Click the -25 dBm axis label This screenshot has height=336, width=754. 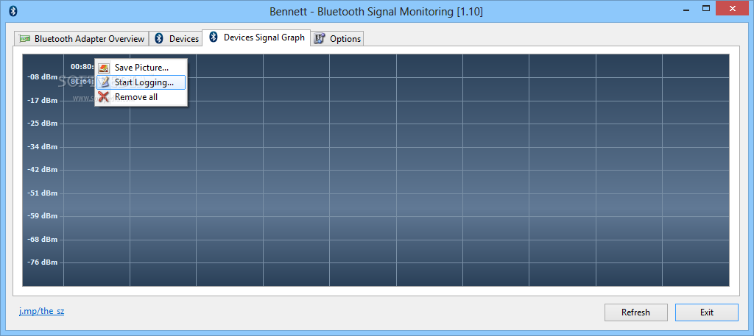pyautogui.click(x=42, y=124)
